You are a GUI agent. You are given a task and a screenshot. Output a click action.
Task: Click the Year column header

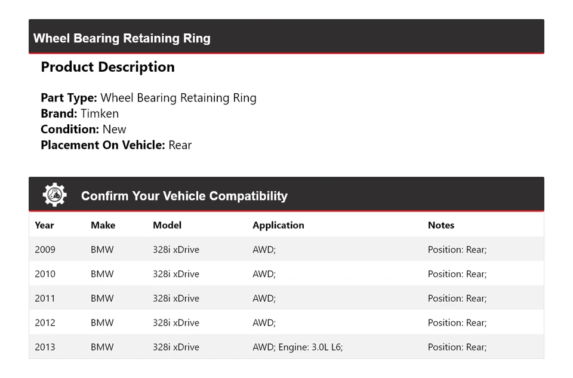[x=44, y=225]
